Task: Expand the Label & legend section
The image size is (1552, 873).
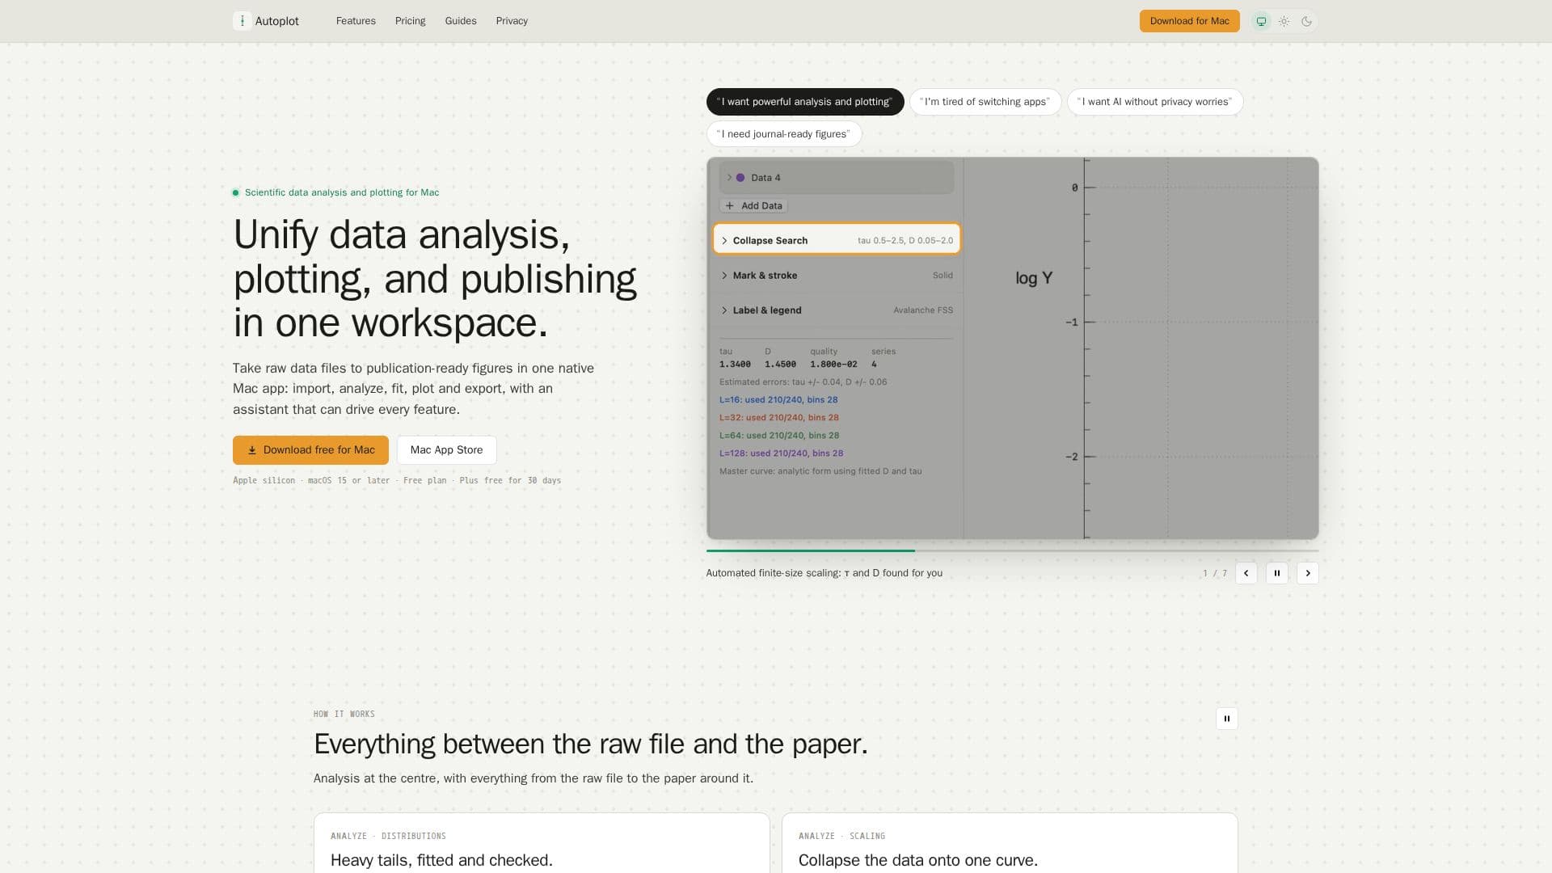Action: (837, 310)
